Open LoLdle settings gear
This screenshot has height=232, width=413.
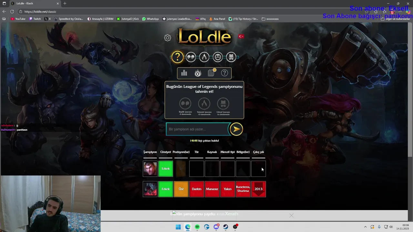point(167,38)
